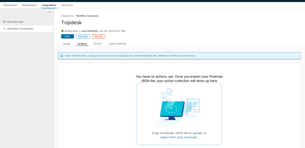Open the Marketplace menu
This screenshot has width=305, height=148.
tap(29, 5)
